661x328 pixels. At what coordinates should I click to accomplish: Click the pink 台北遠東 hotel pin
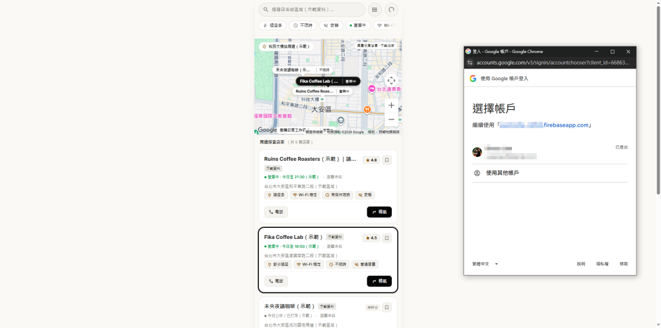click(x=371, y=88)
